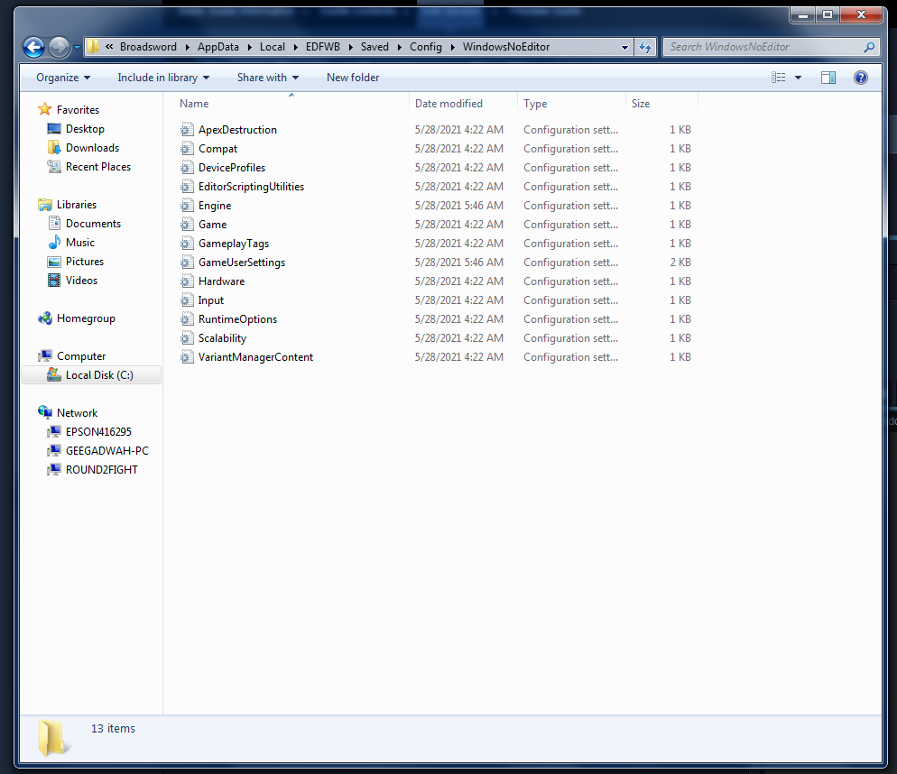Toggle the preview pane icon
Image resolution: width=897 pixels, height=774 pixels.
coord(828,78)
